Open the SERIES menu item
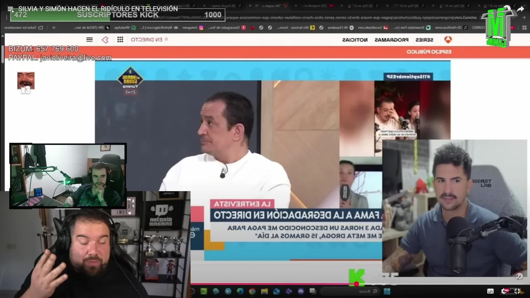Image resolution: width=530 pixels, height=298 pixels. [x=424, y=40]
